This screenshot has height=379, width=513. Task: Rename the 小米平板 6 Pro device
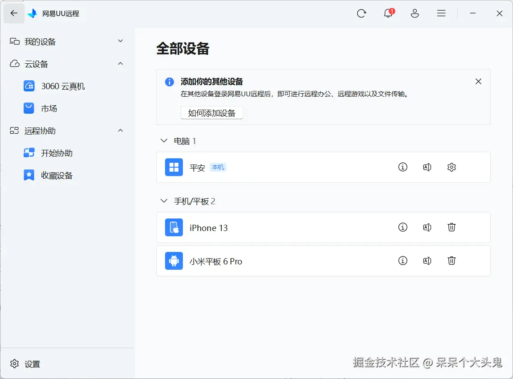click(427, 261)
